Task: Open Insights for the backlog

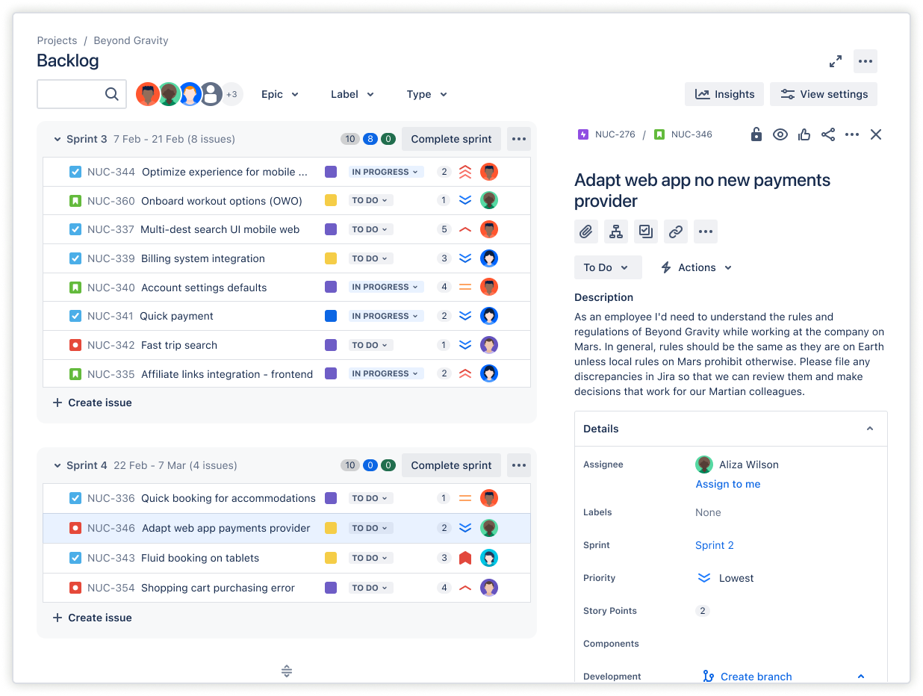Action: [x=724, y=94]
